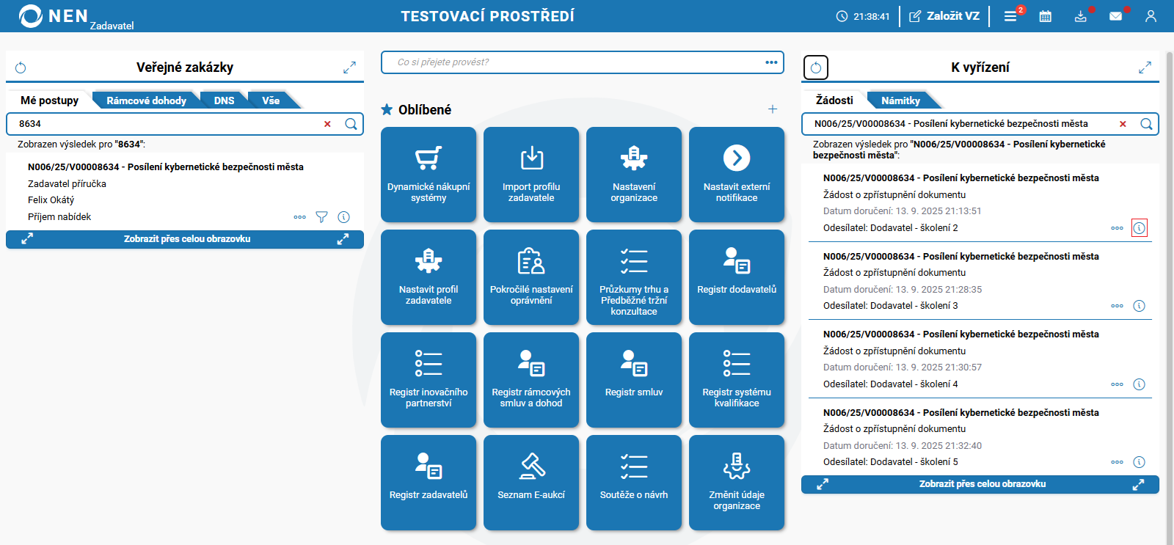
Task: Open the Seznam E-aukcí tile
Action: (x=531, y=483)
